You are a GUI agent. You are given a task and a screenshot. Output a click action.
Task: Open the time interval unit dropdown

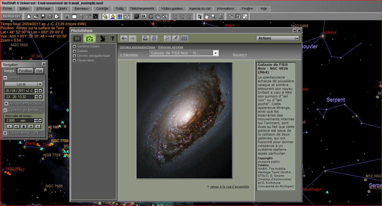coord(40,121)
